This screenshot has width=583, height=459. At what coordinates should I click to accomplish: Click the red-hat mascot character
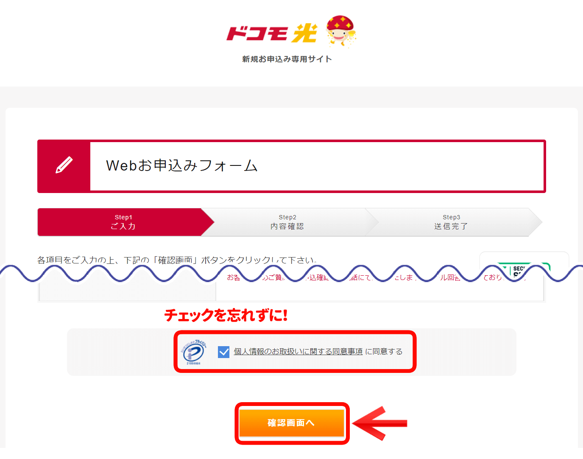click(x=341, y=31)
